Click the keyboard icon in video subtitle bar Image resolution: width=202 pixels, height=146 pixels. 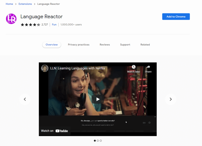(144, 123)
